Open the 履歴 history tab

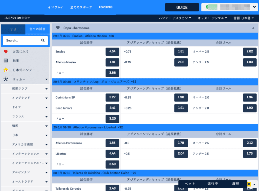pos(235,184)
